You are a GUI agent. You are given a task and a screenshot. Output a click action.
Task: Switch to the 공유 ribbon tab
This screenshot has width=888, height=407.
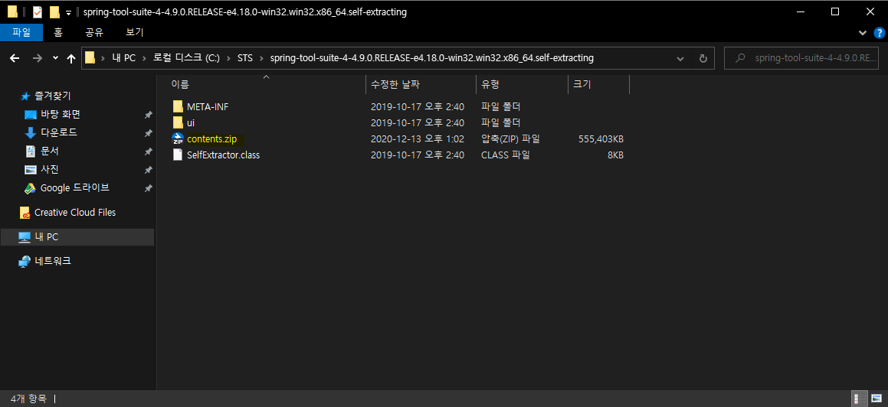pyautogui.click(x=93, y=33)
